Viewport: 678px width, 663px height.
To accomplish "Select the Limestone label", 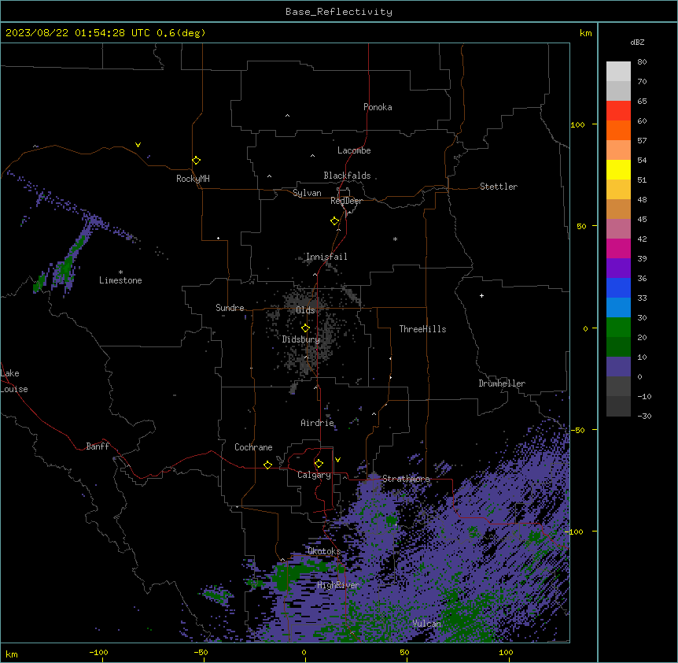I will click(x=120, y=280).
